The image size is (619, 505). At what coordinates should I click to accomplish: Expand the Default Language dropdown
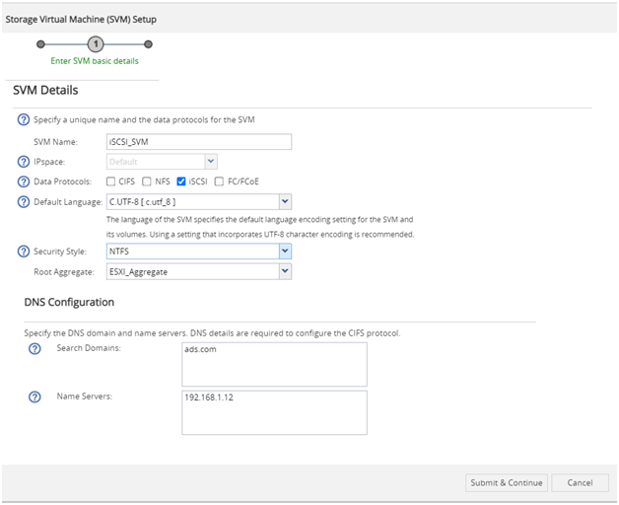point(285,202)
